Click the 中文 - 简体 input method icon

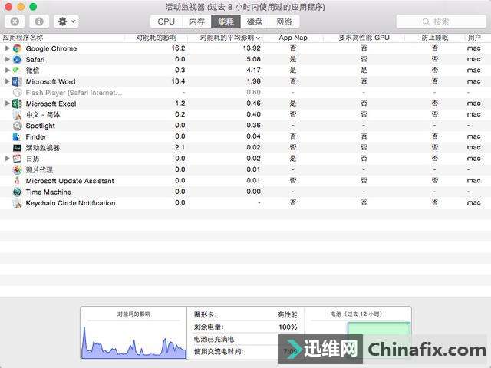[x=17, y=114]
